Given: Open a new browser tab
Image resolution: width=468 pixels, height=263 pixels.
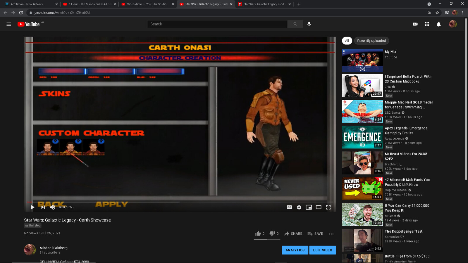Looking at the screenshot, I should tap(299, 4).
